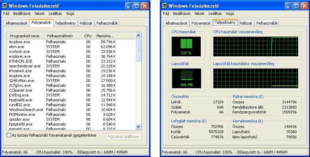Click the Leírók value 17324
The width and height of the screenshot is (310, 157).
[x=218, y=102]
